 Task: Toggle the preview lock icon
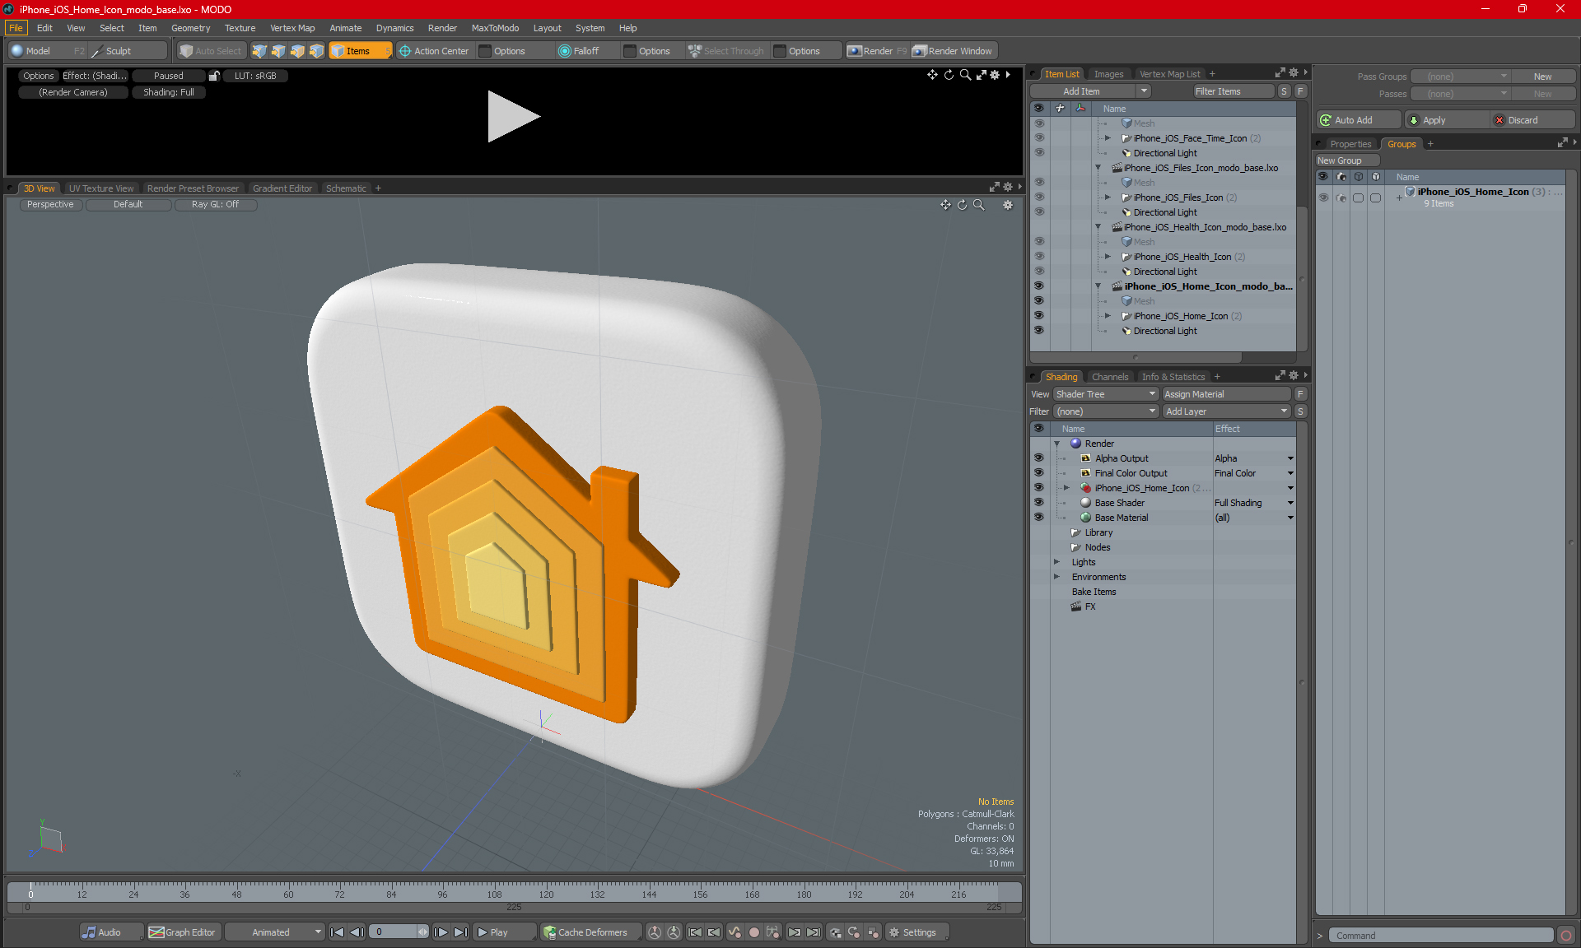pyautogui.click(x=214, y=76)
